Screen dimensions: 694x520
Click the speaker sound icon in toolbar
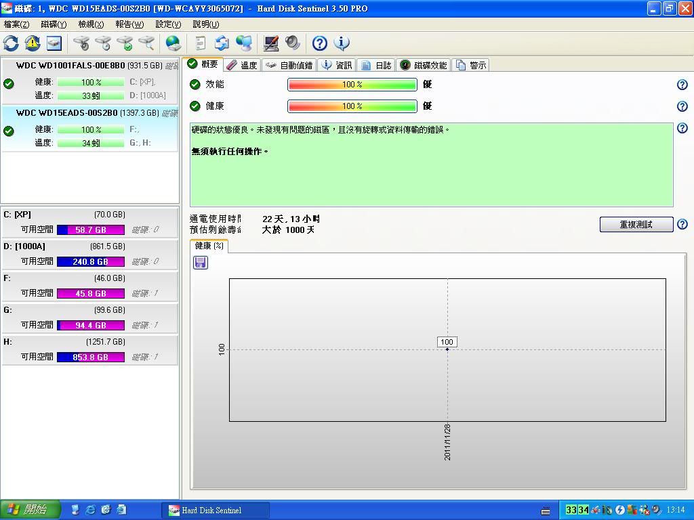pyautogui.click(x=293, y=43)
